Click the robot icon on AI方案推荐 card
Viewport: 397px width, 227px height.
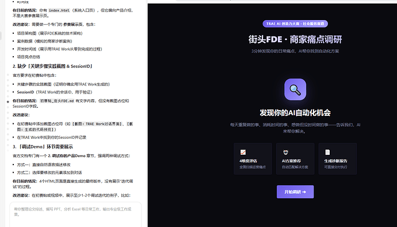coord(285,152)
